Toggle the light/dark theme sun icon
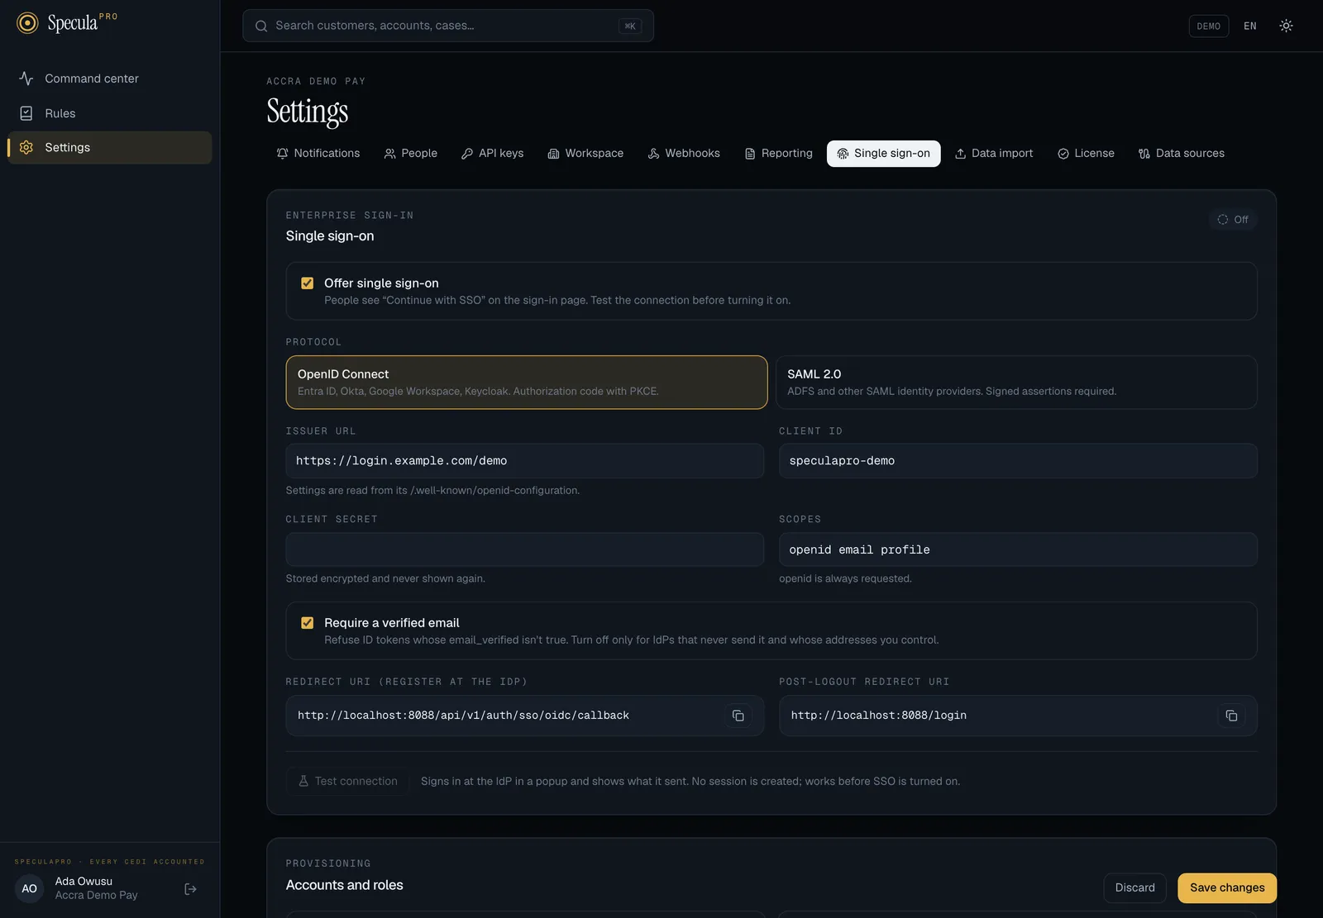Screen dimensions: 1323x918 (1286, 26)
